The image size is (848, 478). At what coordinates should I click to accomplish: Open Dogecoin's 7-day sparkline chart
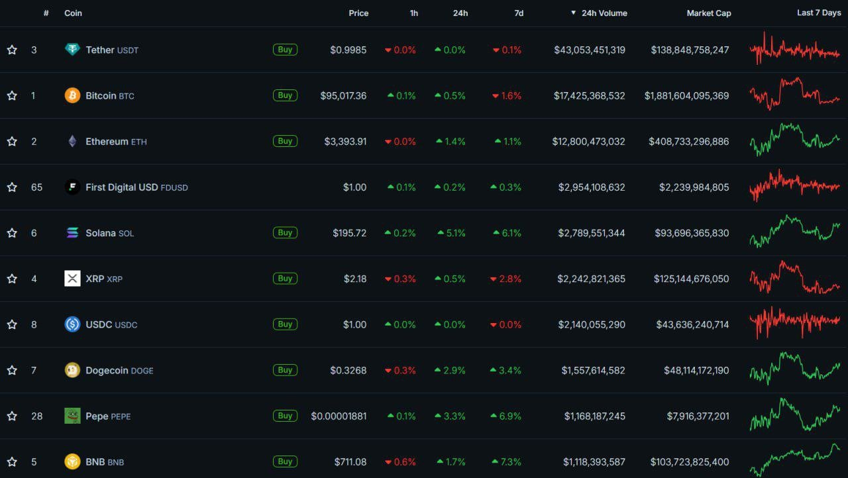tap(795, 369)
